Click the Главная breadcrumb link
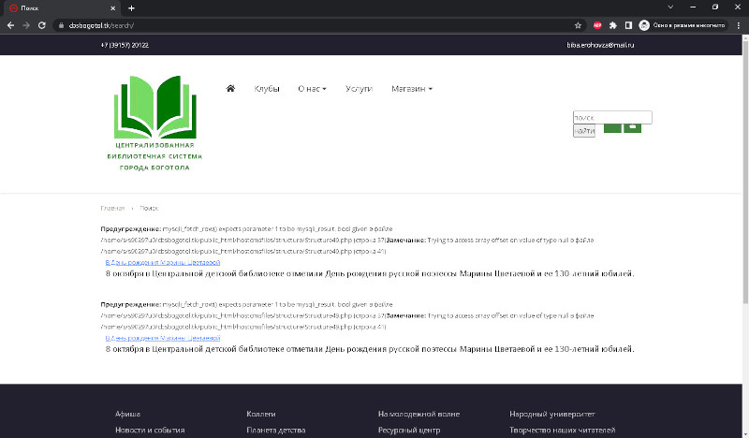The image size is (749, 438). click(112, 209)
